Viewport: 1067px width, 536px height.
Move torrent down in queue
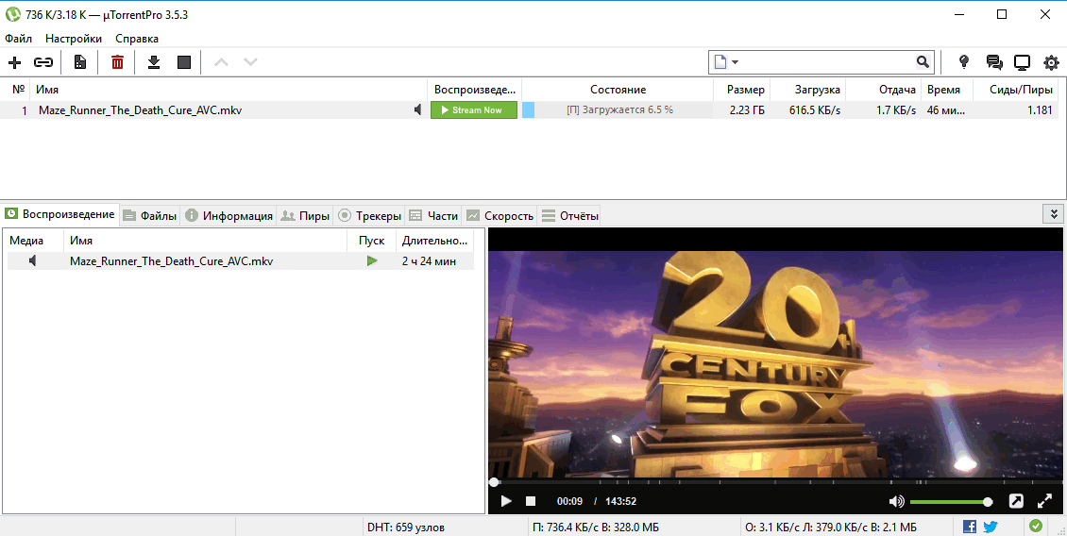pos(250,62)
